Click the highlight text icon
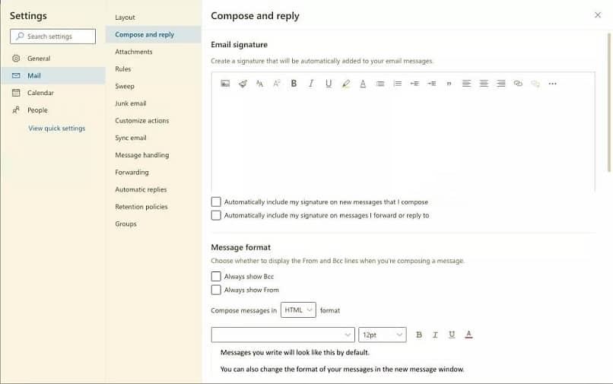This screenshot has width=613, height=384. 346,84
